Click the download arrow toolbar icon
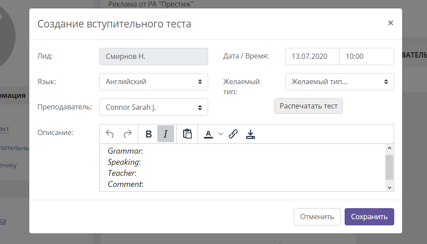Viewport: 427px width, 244px height. [x=250, y=134]
